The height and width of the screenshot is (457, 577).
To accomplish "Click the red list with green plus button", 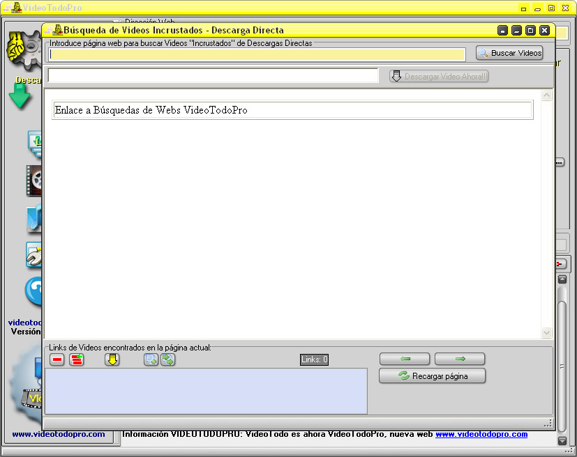I will click(77, 359).
